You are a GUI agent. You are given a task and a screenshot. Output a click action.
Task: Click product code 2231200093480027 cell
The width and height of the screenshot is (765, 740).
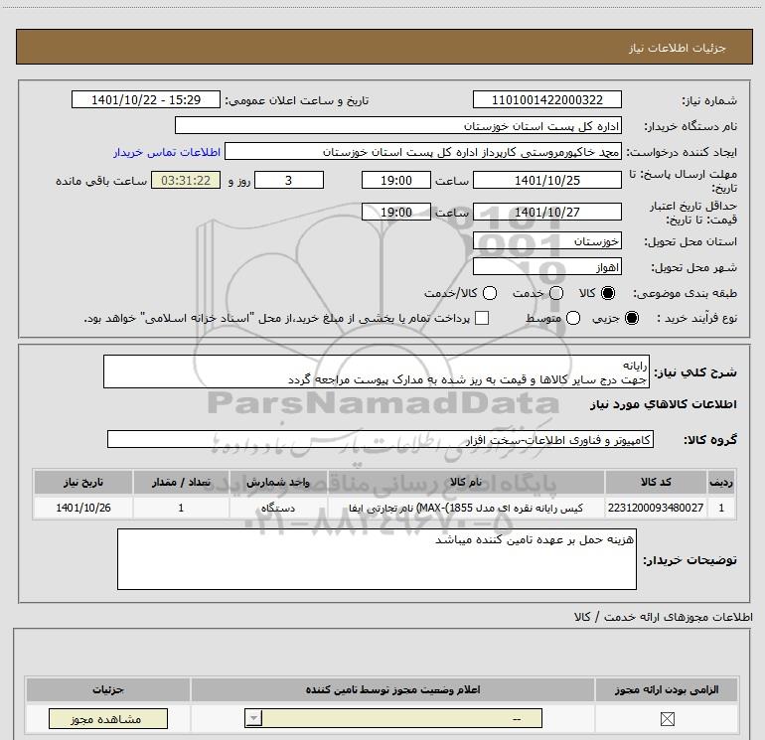coord(656,508)
